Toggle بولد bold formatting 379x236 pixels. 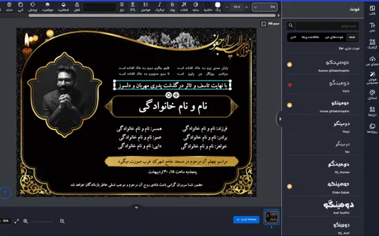pos(172,7)
